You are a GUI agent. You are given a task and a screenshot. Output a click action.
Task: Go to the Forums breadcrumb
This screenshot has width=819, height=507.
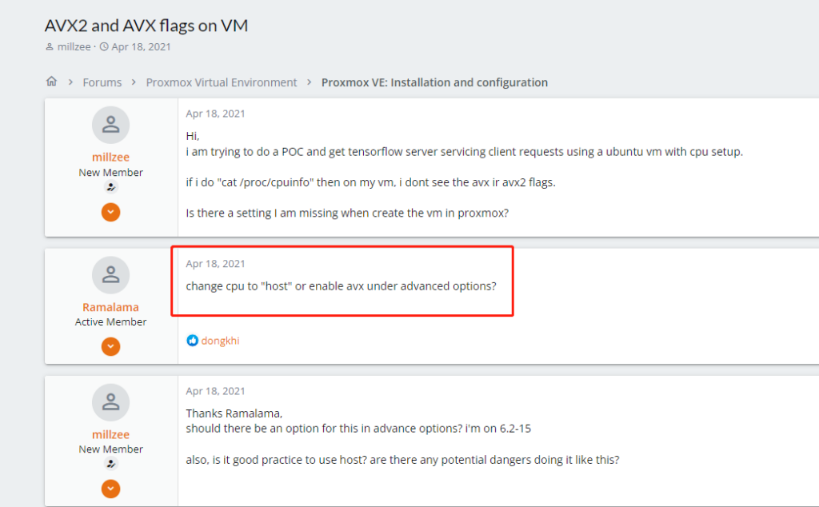(x=102, y=82)
